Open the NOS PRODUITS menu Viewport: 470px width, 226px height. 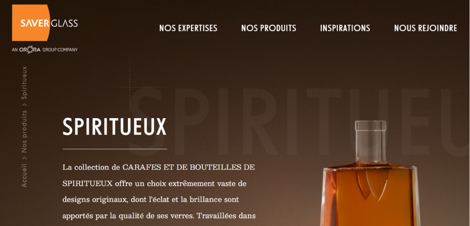coord(269,28)
